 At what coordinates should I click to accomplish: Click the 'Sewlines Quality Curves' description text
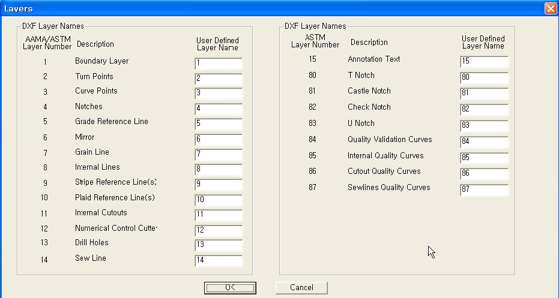click(389, 188)
